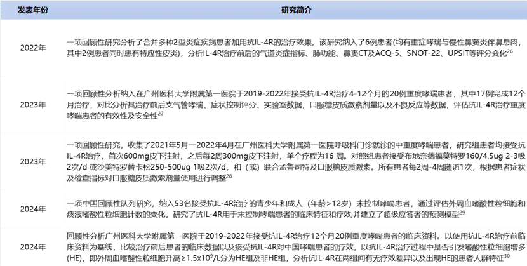Open superscript reference 27
Screen dimensions: 527x266
[x=161, y=114]
